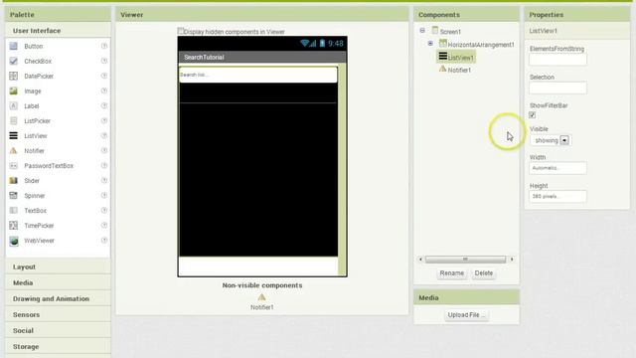Screen dimensions: 636x358
Task: Uncheck the ShowFilterBar checkbox
Action: 533,115
